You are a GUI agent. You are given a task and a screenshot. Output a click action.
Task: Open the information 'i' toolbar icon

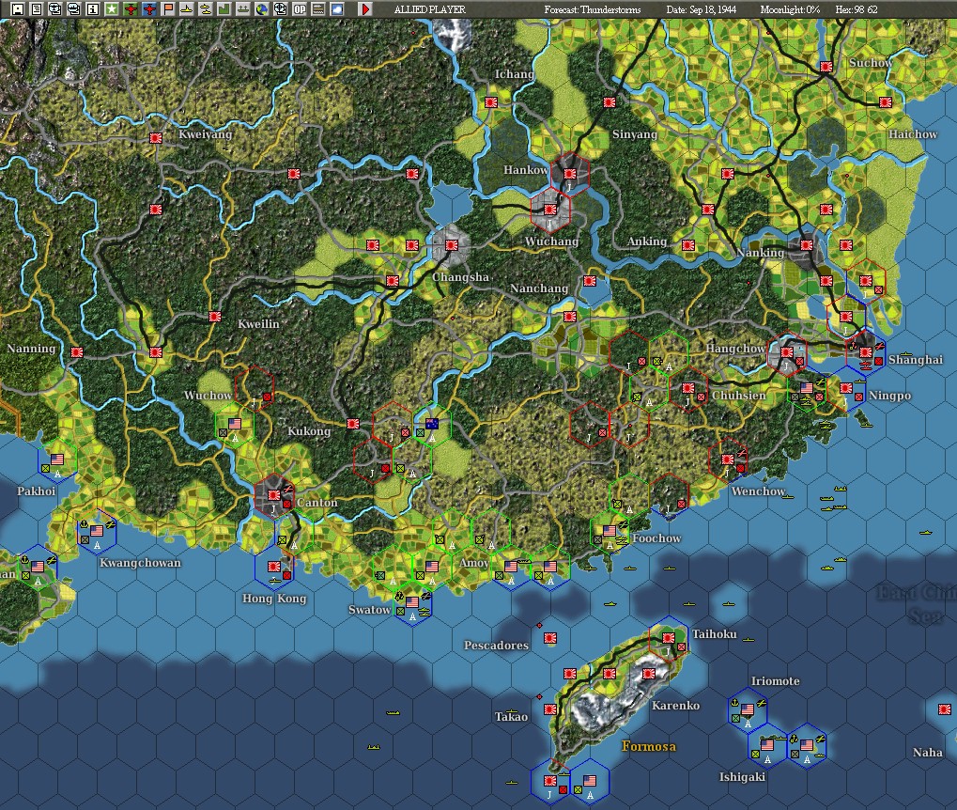[93, 9]
